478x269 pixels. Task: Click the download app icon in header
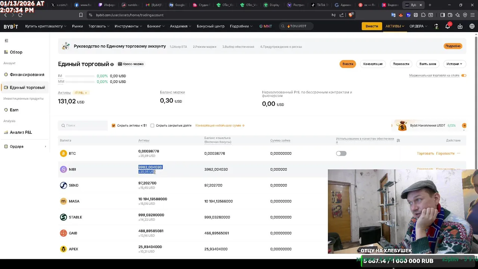(x=460, y=26)
